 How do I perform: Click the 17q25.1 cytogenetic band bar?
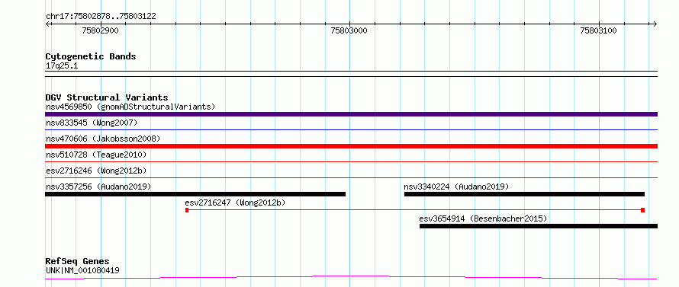351,74
